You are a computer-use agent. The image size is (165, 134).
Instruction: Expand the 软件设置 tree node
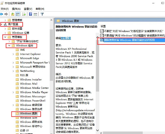tap(5, 29)
